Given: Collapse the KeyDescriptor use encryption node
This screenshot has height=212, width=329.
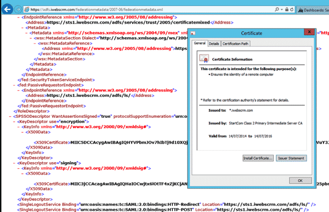Looking at the screenshot, I should (x=14, y=122).
